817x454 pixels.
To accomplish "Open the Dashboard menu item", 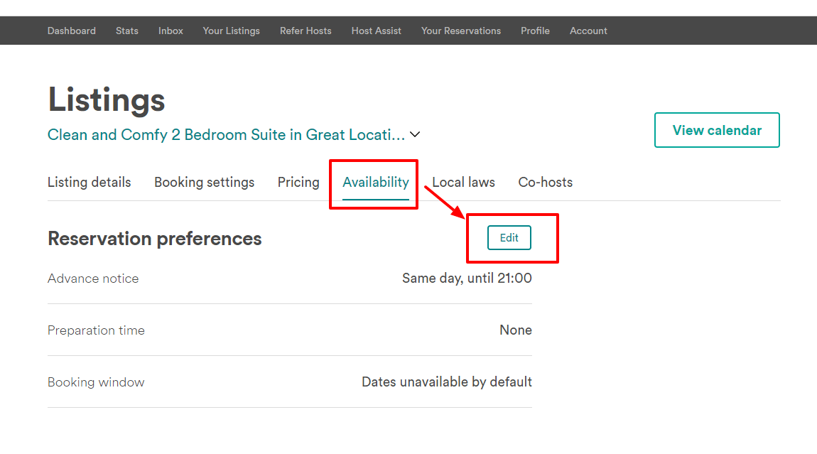I will pos(71,31).
